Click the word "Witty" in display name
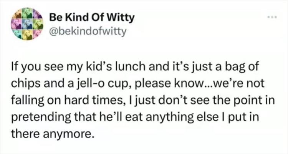The width and height of the screenshot is (288, 154). pyautogui.click(x=120, y=17)
